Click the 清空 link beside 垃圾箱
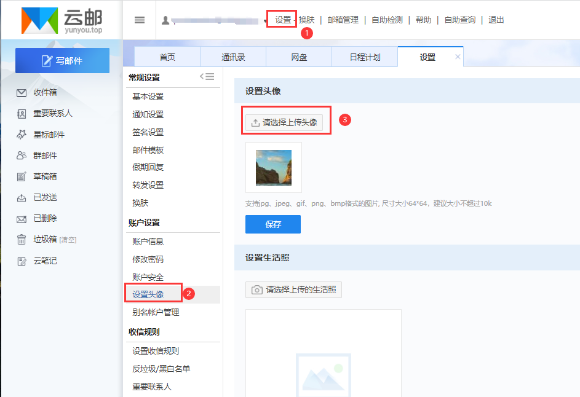 pos(68,240)
